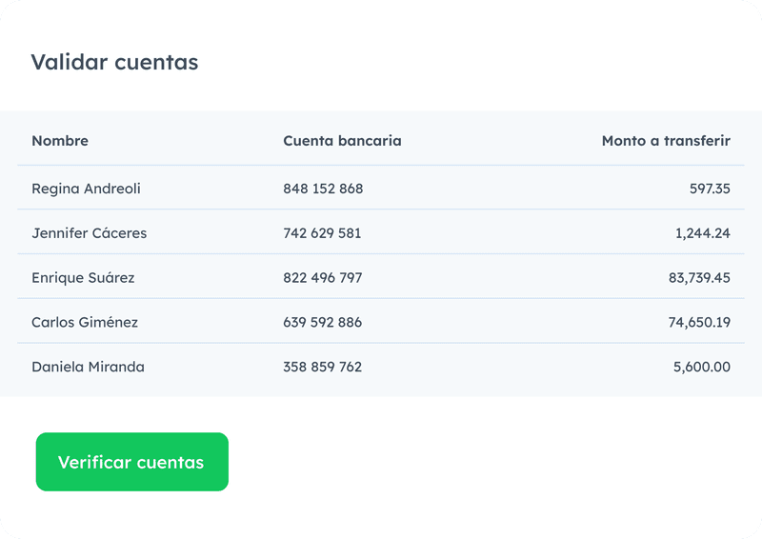Click account number 358 859 762
Viewport: 762px width, 539px height.
pyautogui.click(x=323, y=367)
